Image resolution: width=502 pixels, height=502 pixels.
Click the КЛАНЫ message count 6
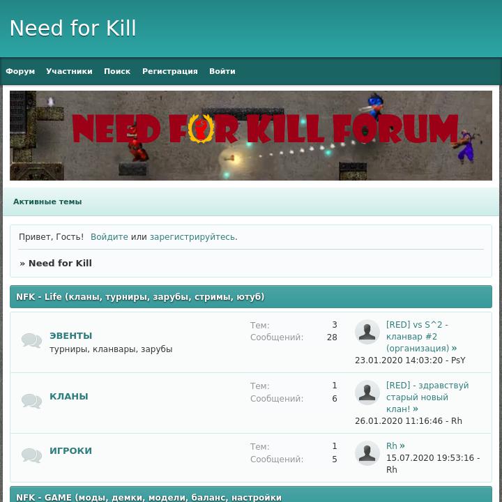(335, 399)
